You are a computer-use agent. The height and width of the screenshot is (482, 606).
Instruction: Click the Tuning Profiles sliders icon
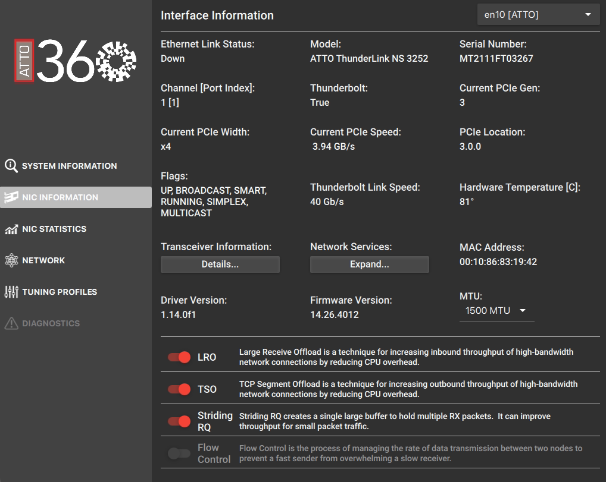point(11,292)
